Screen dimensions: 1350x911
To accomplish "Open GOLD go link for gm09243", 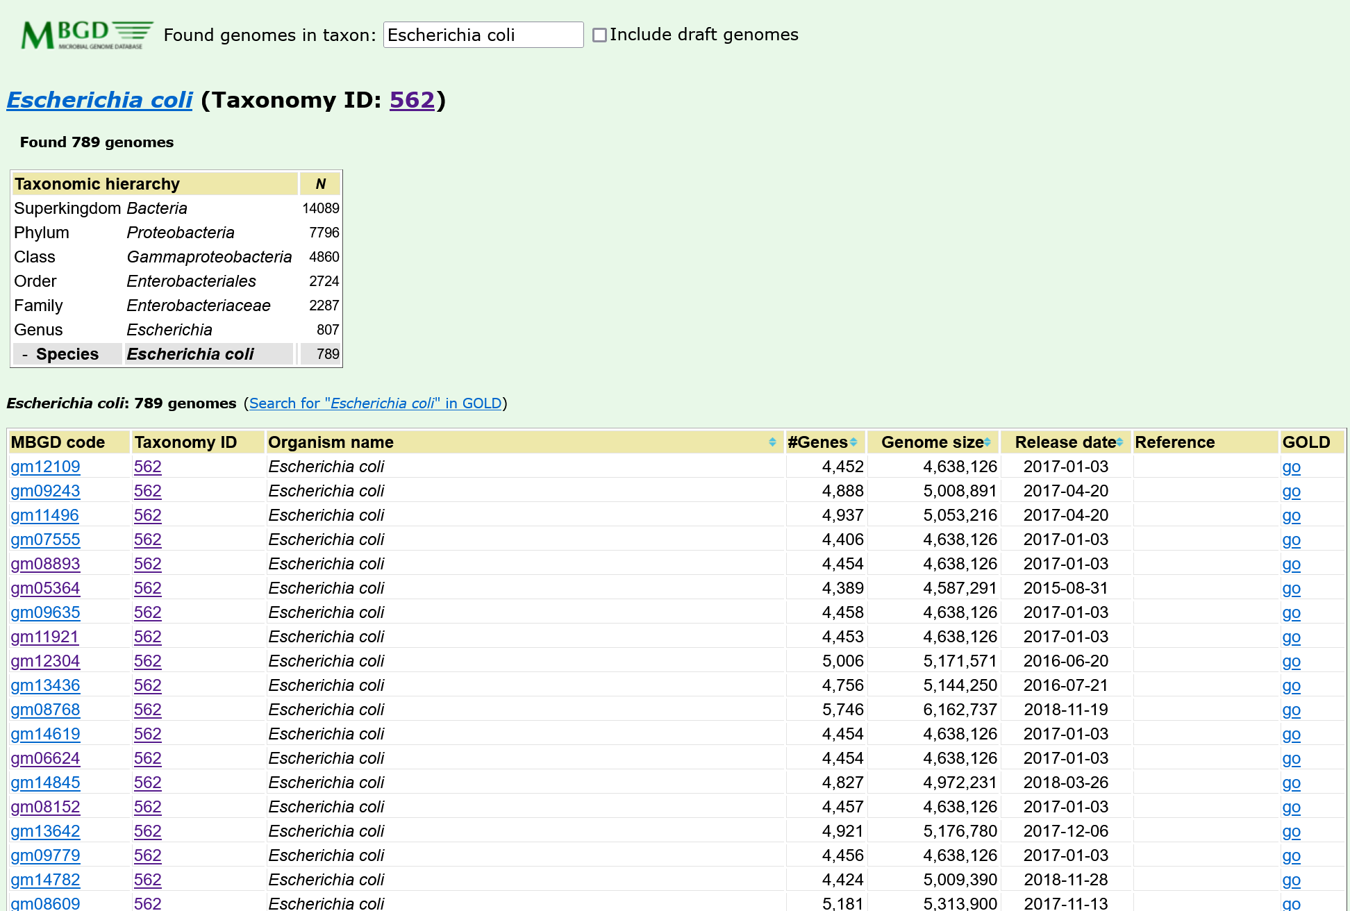I will coord(1291,491).
